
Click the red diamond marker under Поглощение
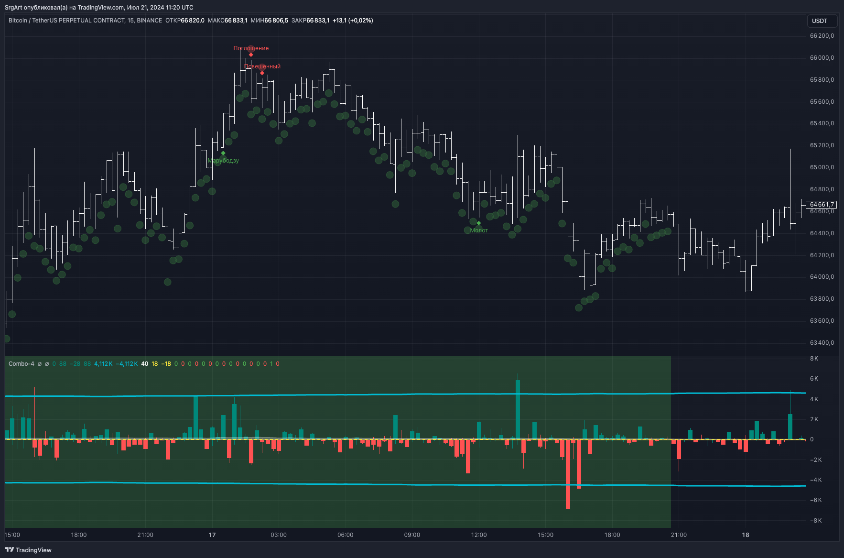[251, 55]
